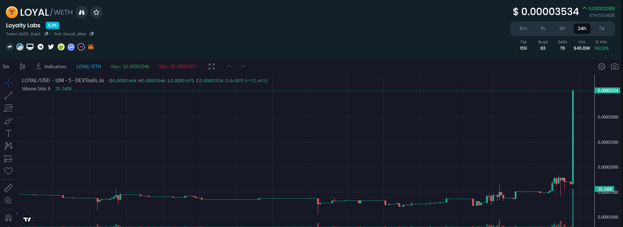
Task: Click the 0.00002089 price change value
Action: click(x=602, y=8)
